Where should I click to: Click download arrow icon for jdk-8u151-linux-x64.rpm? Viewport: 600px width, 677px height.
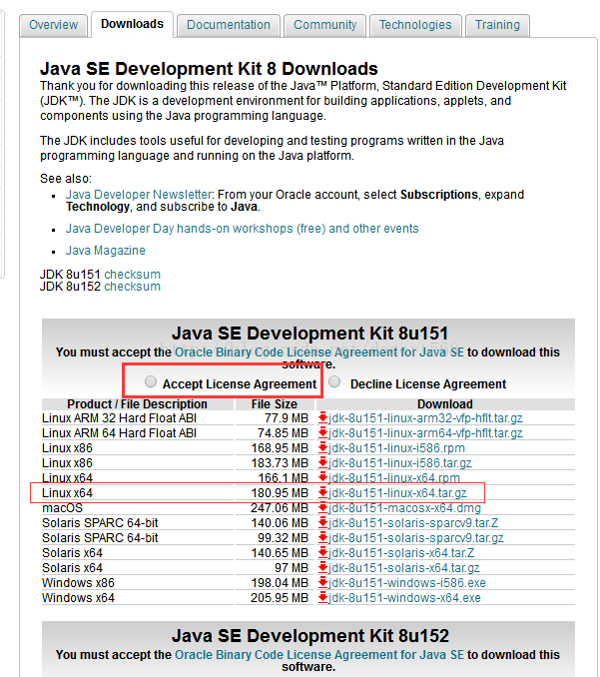tap(322, 478)
